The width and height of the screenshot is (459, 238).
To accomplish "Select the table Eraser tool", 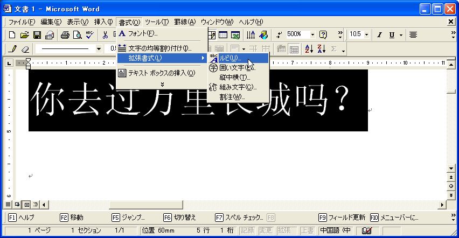I will [25, 49].
